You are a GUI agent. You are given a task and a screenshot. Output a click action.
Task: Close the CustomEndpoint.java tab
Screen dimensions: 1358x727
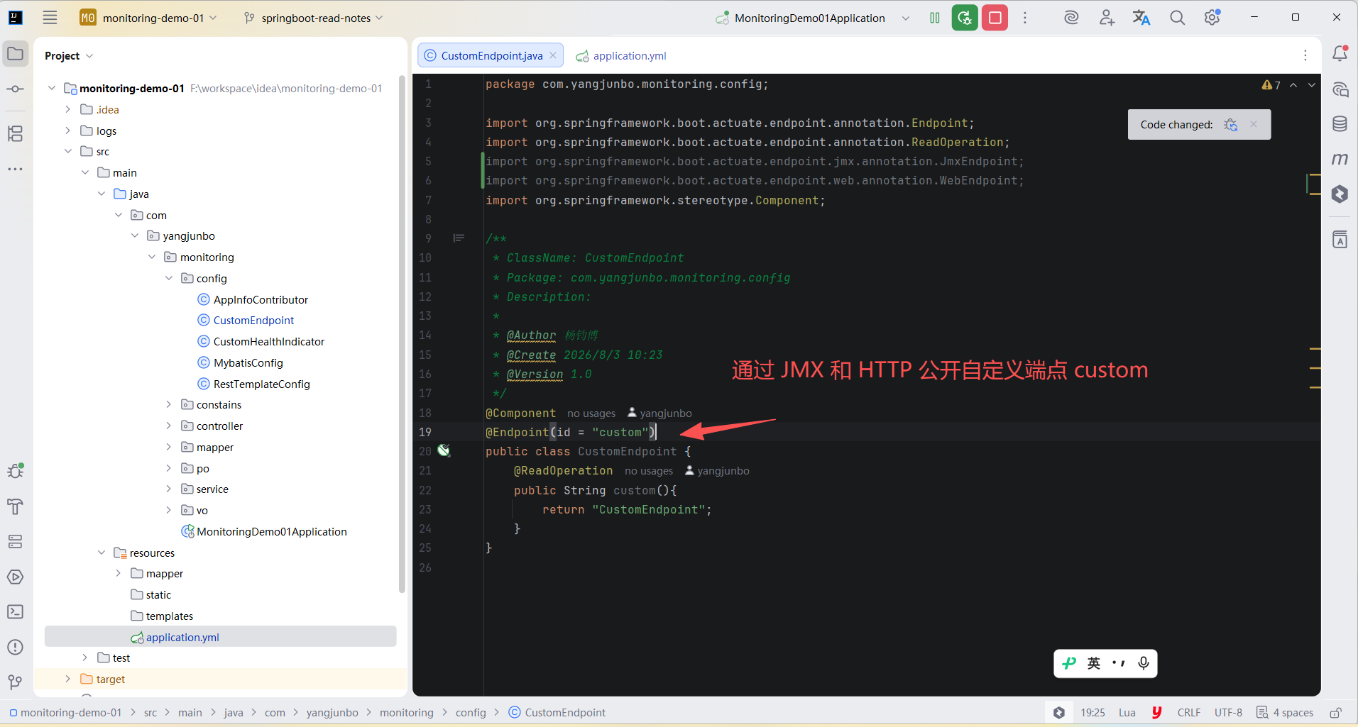tap(553, 55)
